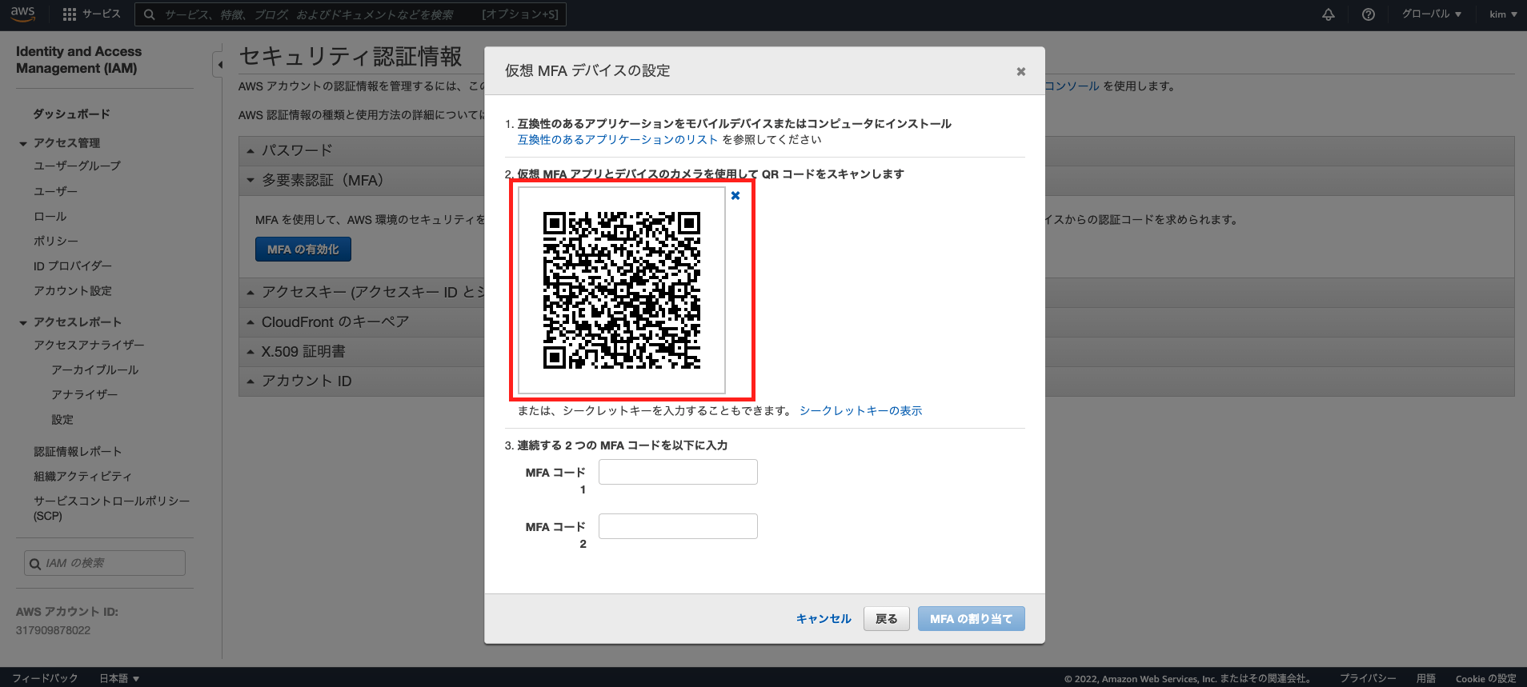The image size is (1527, 687).
Task: Open サービスコントロールポリシー (SCP) in sidebar
Action: 111,508
